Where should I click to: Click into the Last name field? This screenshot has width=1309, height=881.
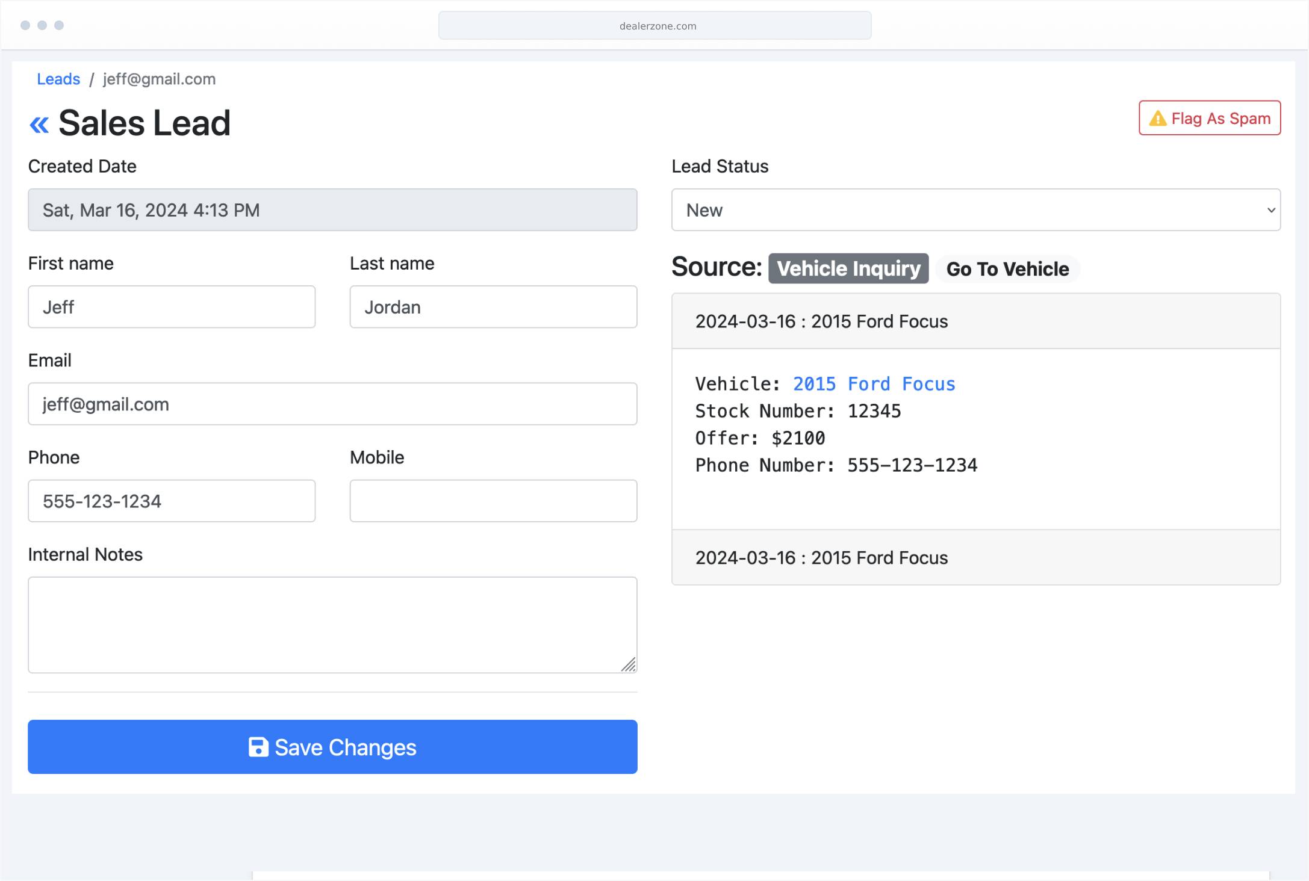click(x=493, y=307)
